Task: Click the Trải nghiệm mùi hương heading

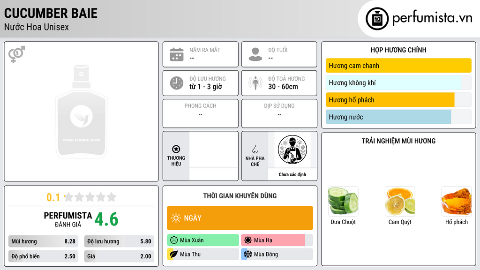Action: [398, 141]
